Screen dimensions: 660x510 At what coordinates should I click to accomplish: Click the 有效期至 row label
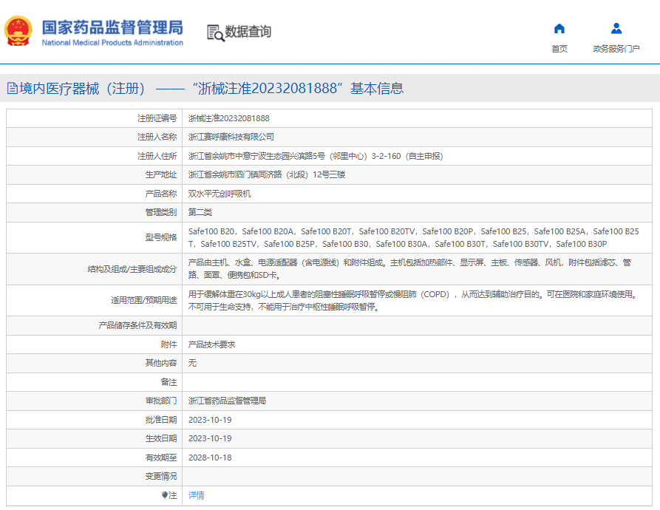point(161,458)
